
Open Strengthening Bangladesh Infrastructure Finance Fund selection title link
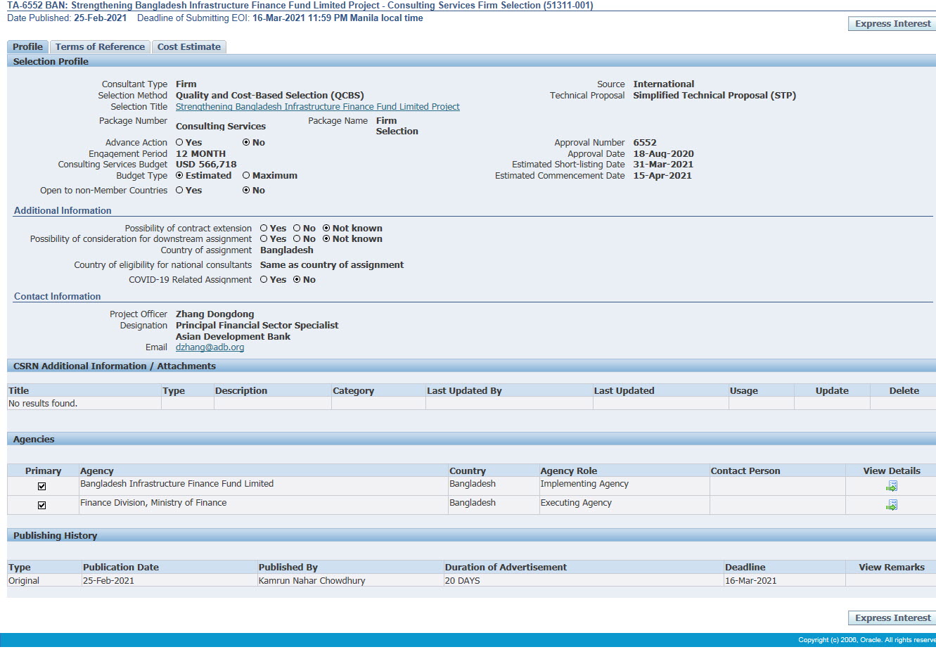click(317, 107)
